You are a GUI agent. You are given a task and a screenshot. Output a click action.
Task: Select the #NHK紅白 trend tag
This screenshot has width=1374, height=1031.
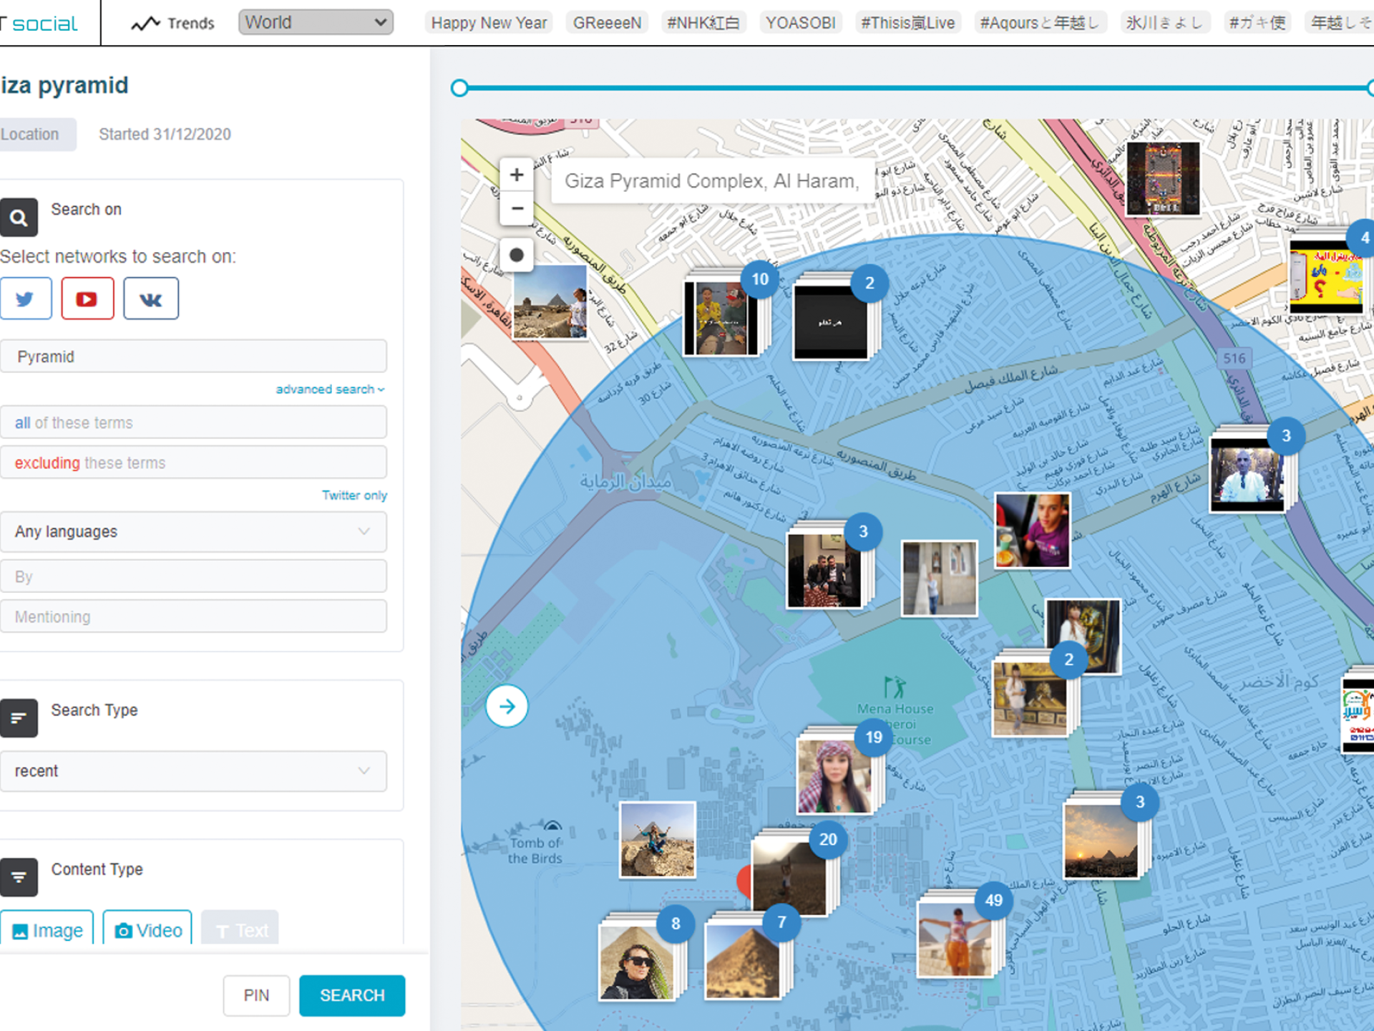pyautogui.click(x=703, y=23)
